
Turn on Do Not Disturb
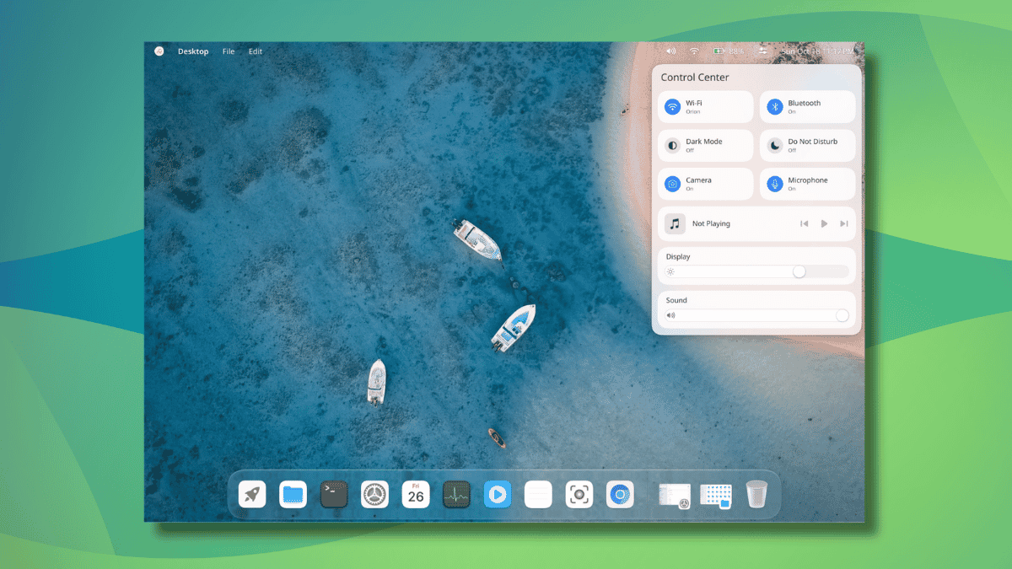tap(808, 145)
